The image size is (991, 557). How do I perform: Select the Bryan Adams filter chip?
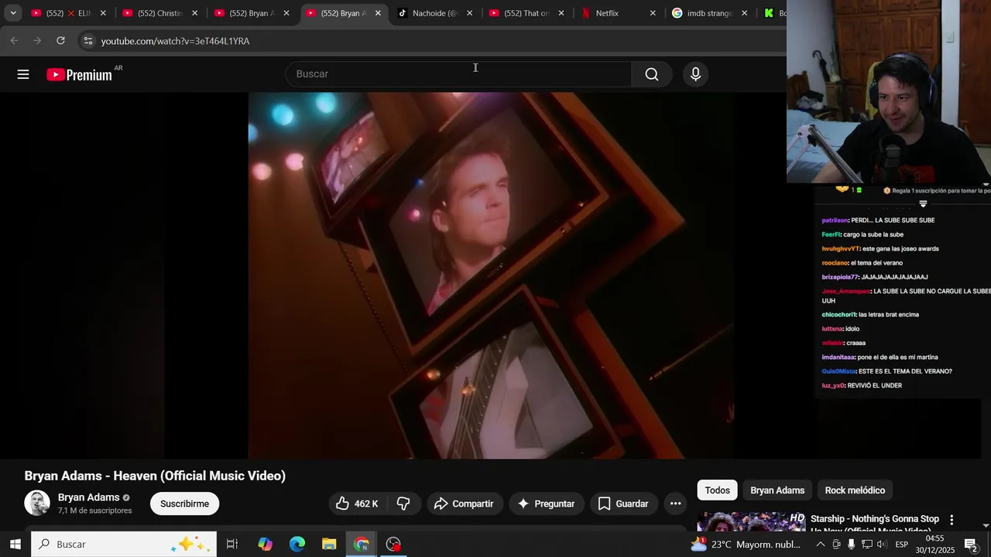(777, 490)
